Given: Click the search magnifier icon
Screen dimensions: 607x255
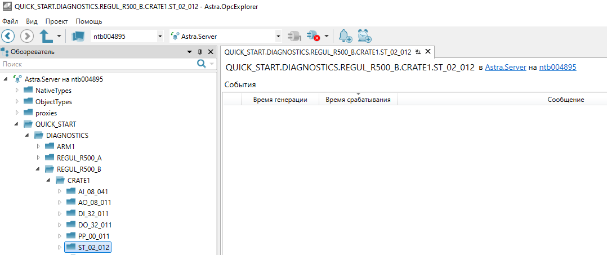Looking at the screenshot, I should 201,64.
